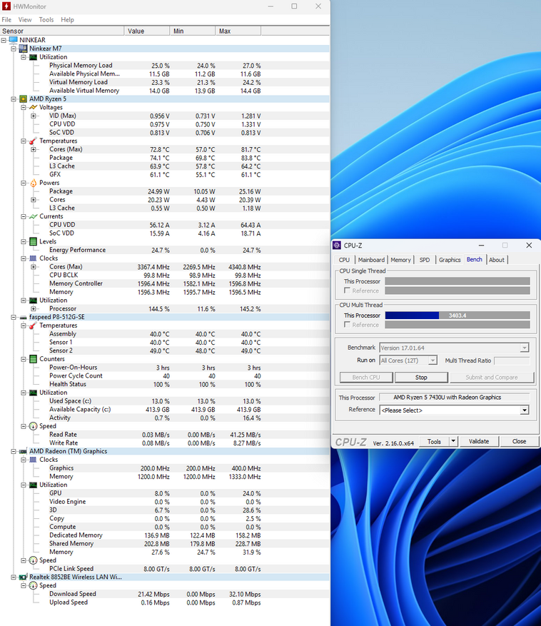Enable Reference checkbox under CPU Multi Thread
The height and width of the screenshot is (626, 541).
pos(348,325)
